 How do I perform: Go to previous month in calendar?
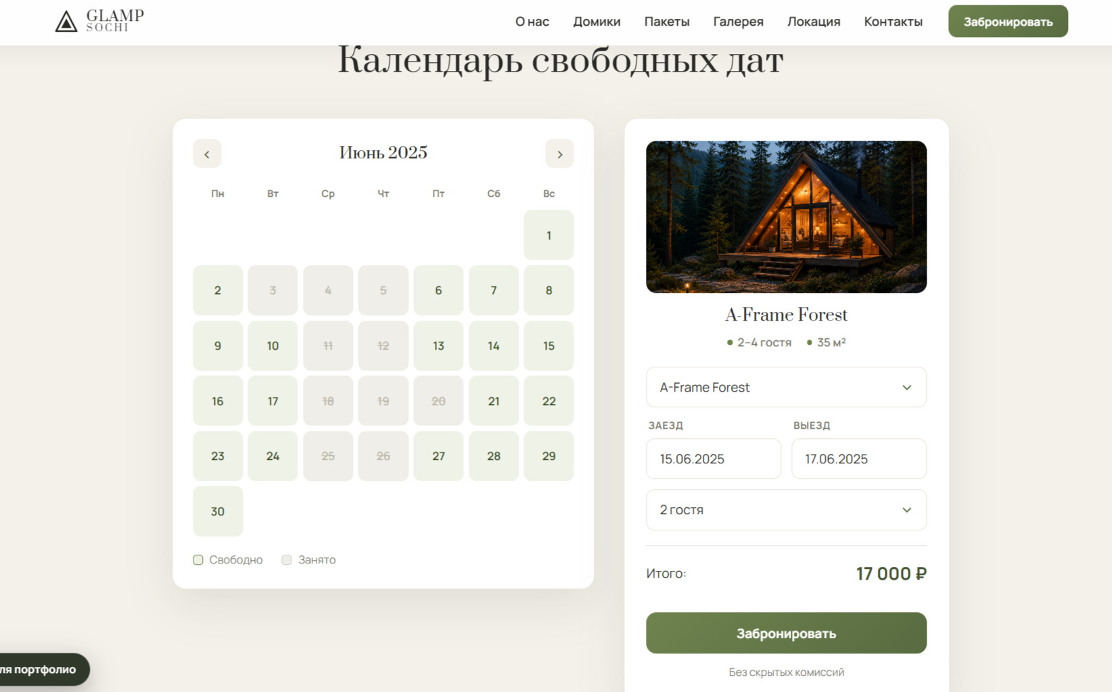207,154
